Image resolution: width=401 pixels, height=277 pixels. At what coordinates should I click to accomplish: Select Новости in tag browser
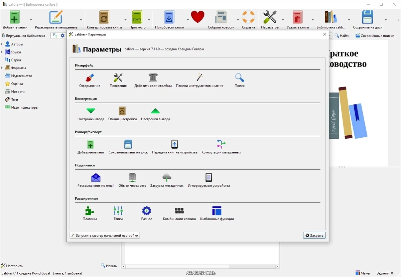coord(15,92)
